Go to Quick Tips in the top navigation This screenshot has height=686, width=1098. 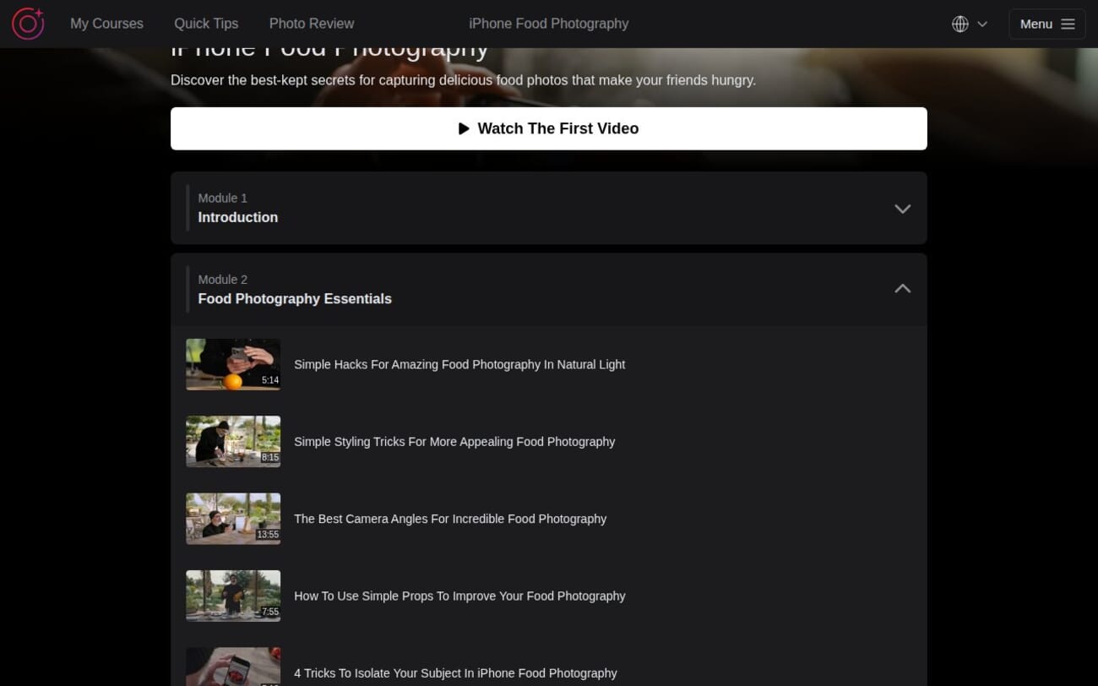click(206, 24)
